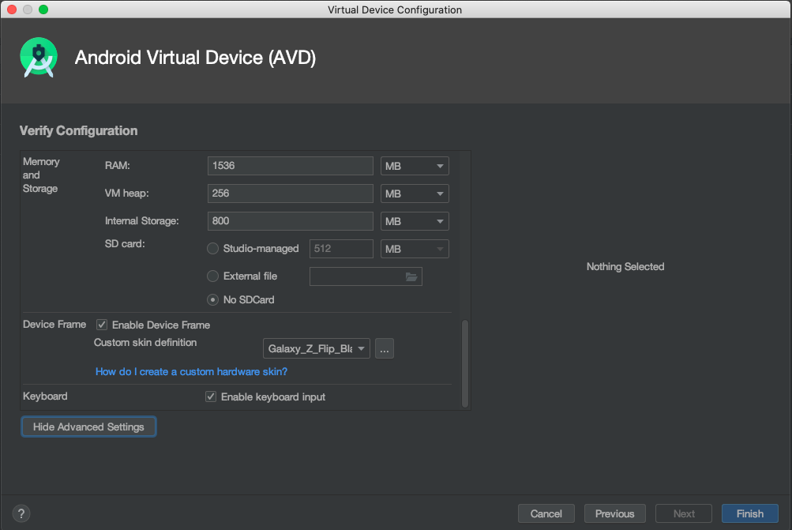Open the VM heap unit MB dropdown

[415, 194]
